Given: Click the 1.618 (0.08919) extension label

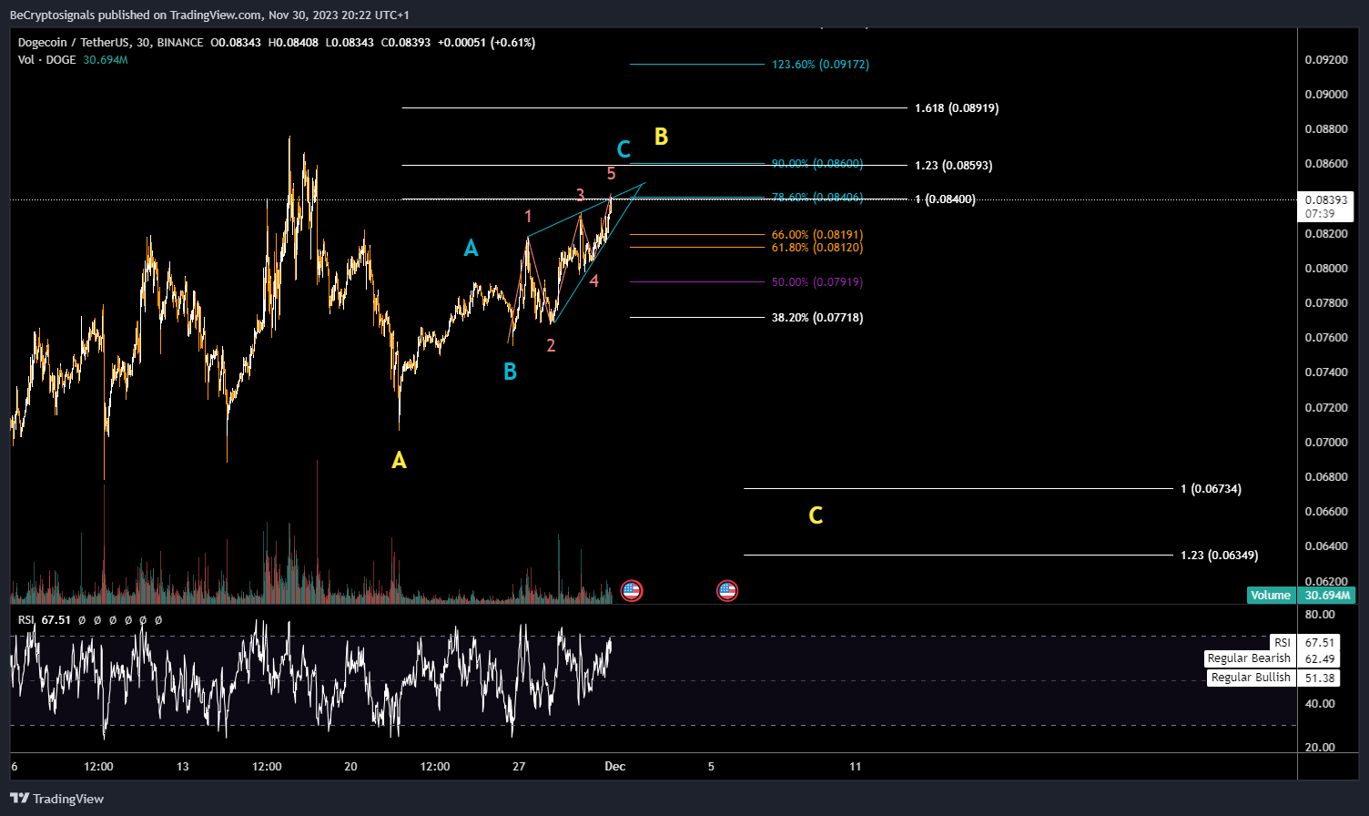Looking at the screenshot, I should pyautogui.click(x=957, y=108).
